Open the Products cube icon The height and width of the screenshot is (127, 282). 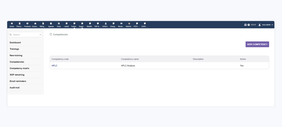(x=27, y=23)
